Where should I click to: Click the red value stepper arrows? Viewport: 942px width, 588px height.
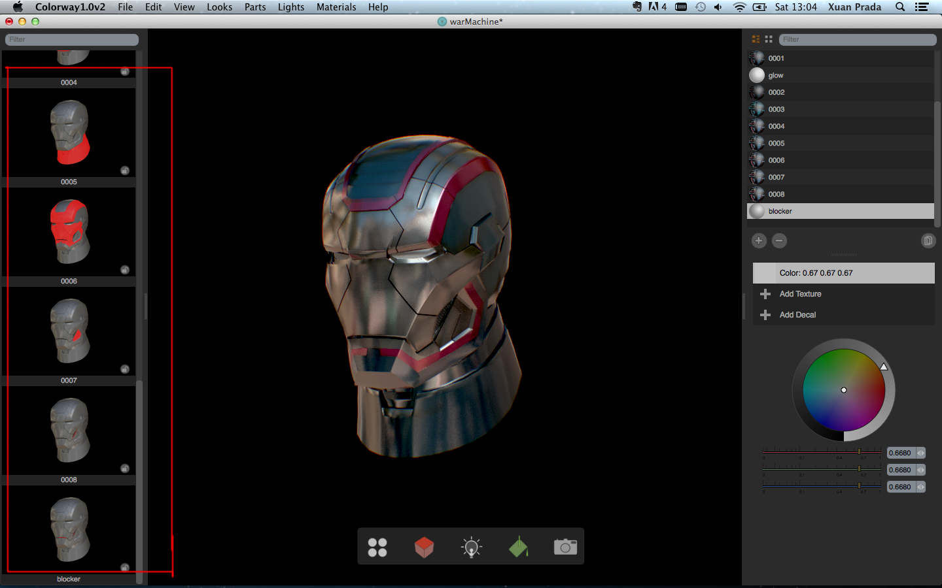(x=920, y=453)
